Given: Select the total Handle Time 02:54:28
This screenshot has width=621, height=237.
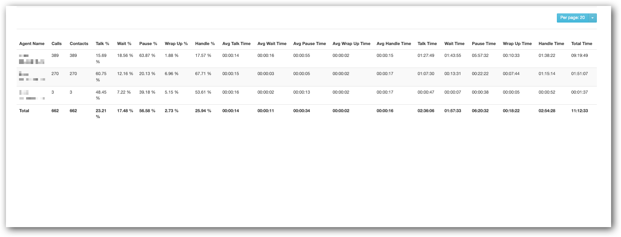Looking at the screenshot, I should (547, 111).
